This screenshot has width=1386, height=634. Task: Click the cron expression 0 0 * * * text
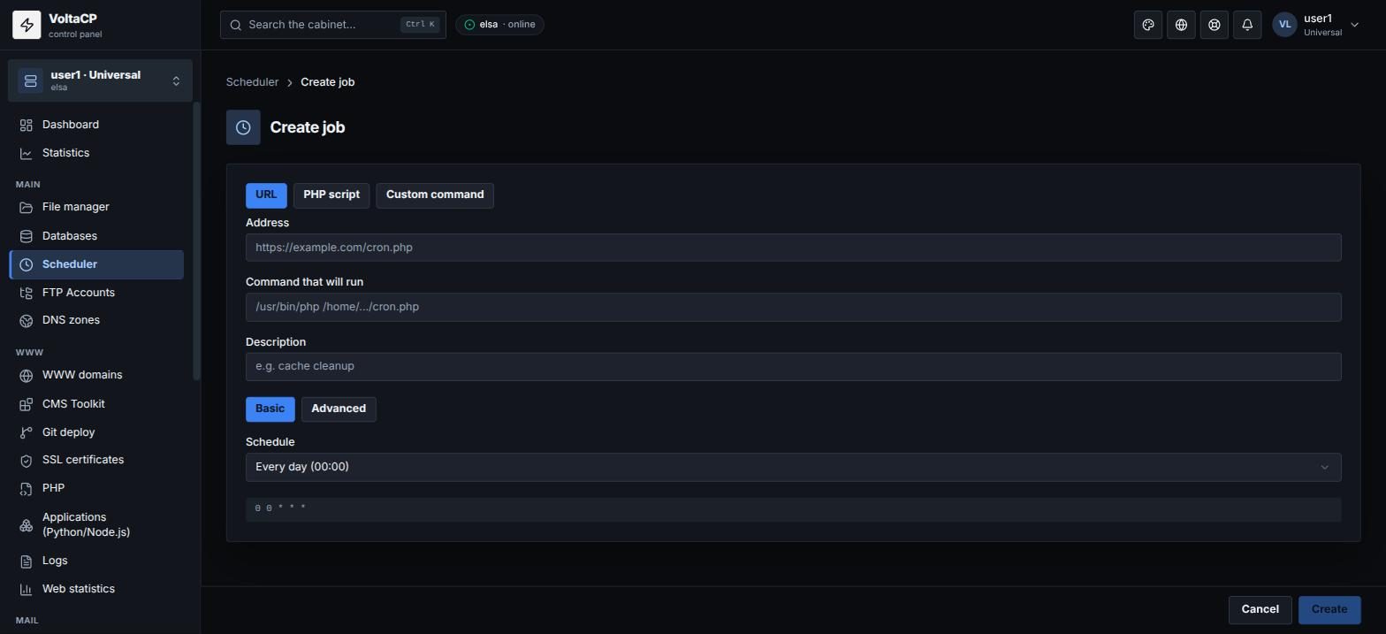coord(280,508)
